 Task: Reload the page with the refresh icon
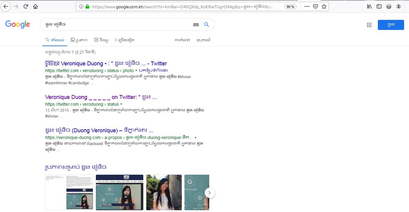click(26, 6)
